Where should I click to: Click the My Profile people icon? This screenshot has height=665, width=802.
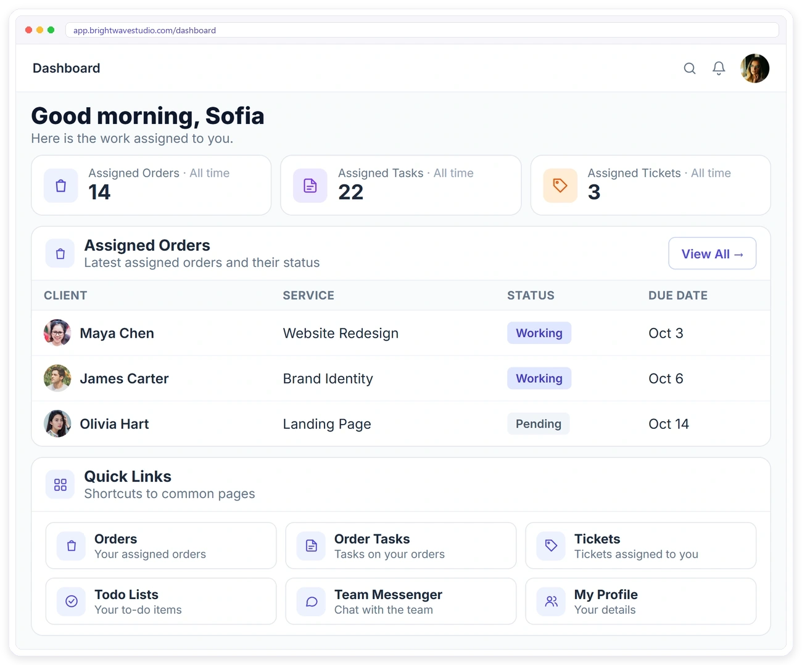(552, 602)
